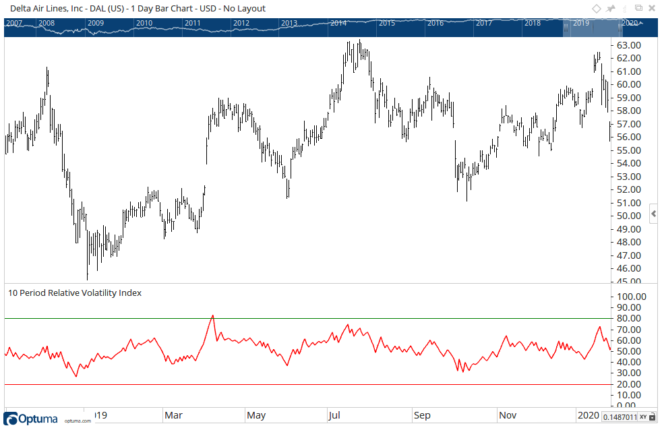Viewport: 662px width, 428px height.
Task: Click the 50.00 price scale label
Action: tap(629, 216)
